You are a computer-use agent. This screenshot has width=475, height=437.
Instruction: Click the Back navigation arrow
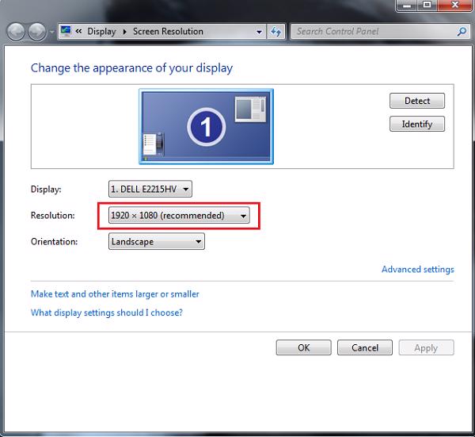point(17,32)
